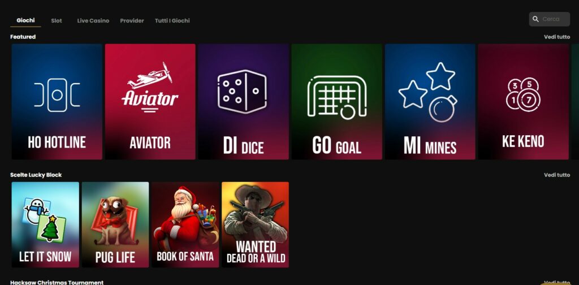Click the Keno numbered balls icon
Image resolution: width=579 pixels, height=285 pixels.
click(x=523, y=94)
